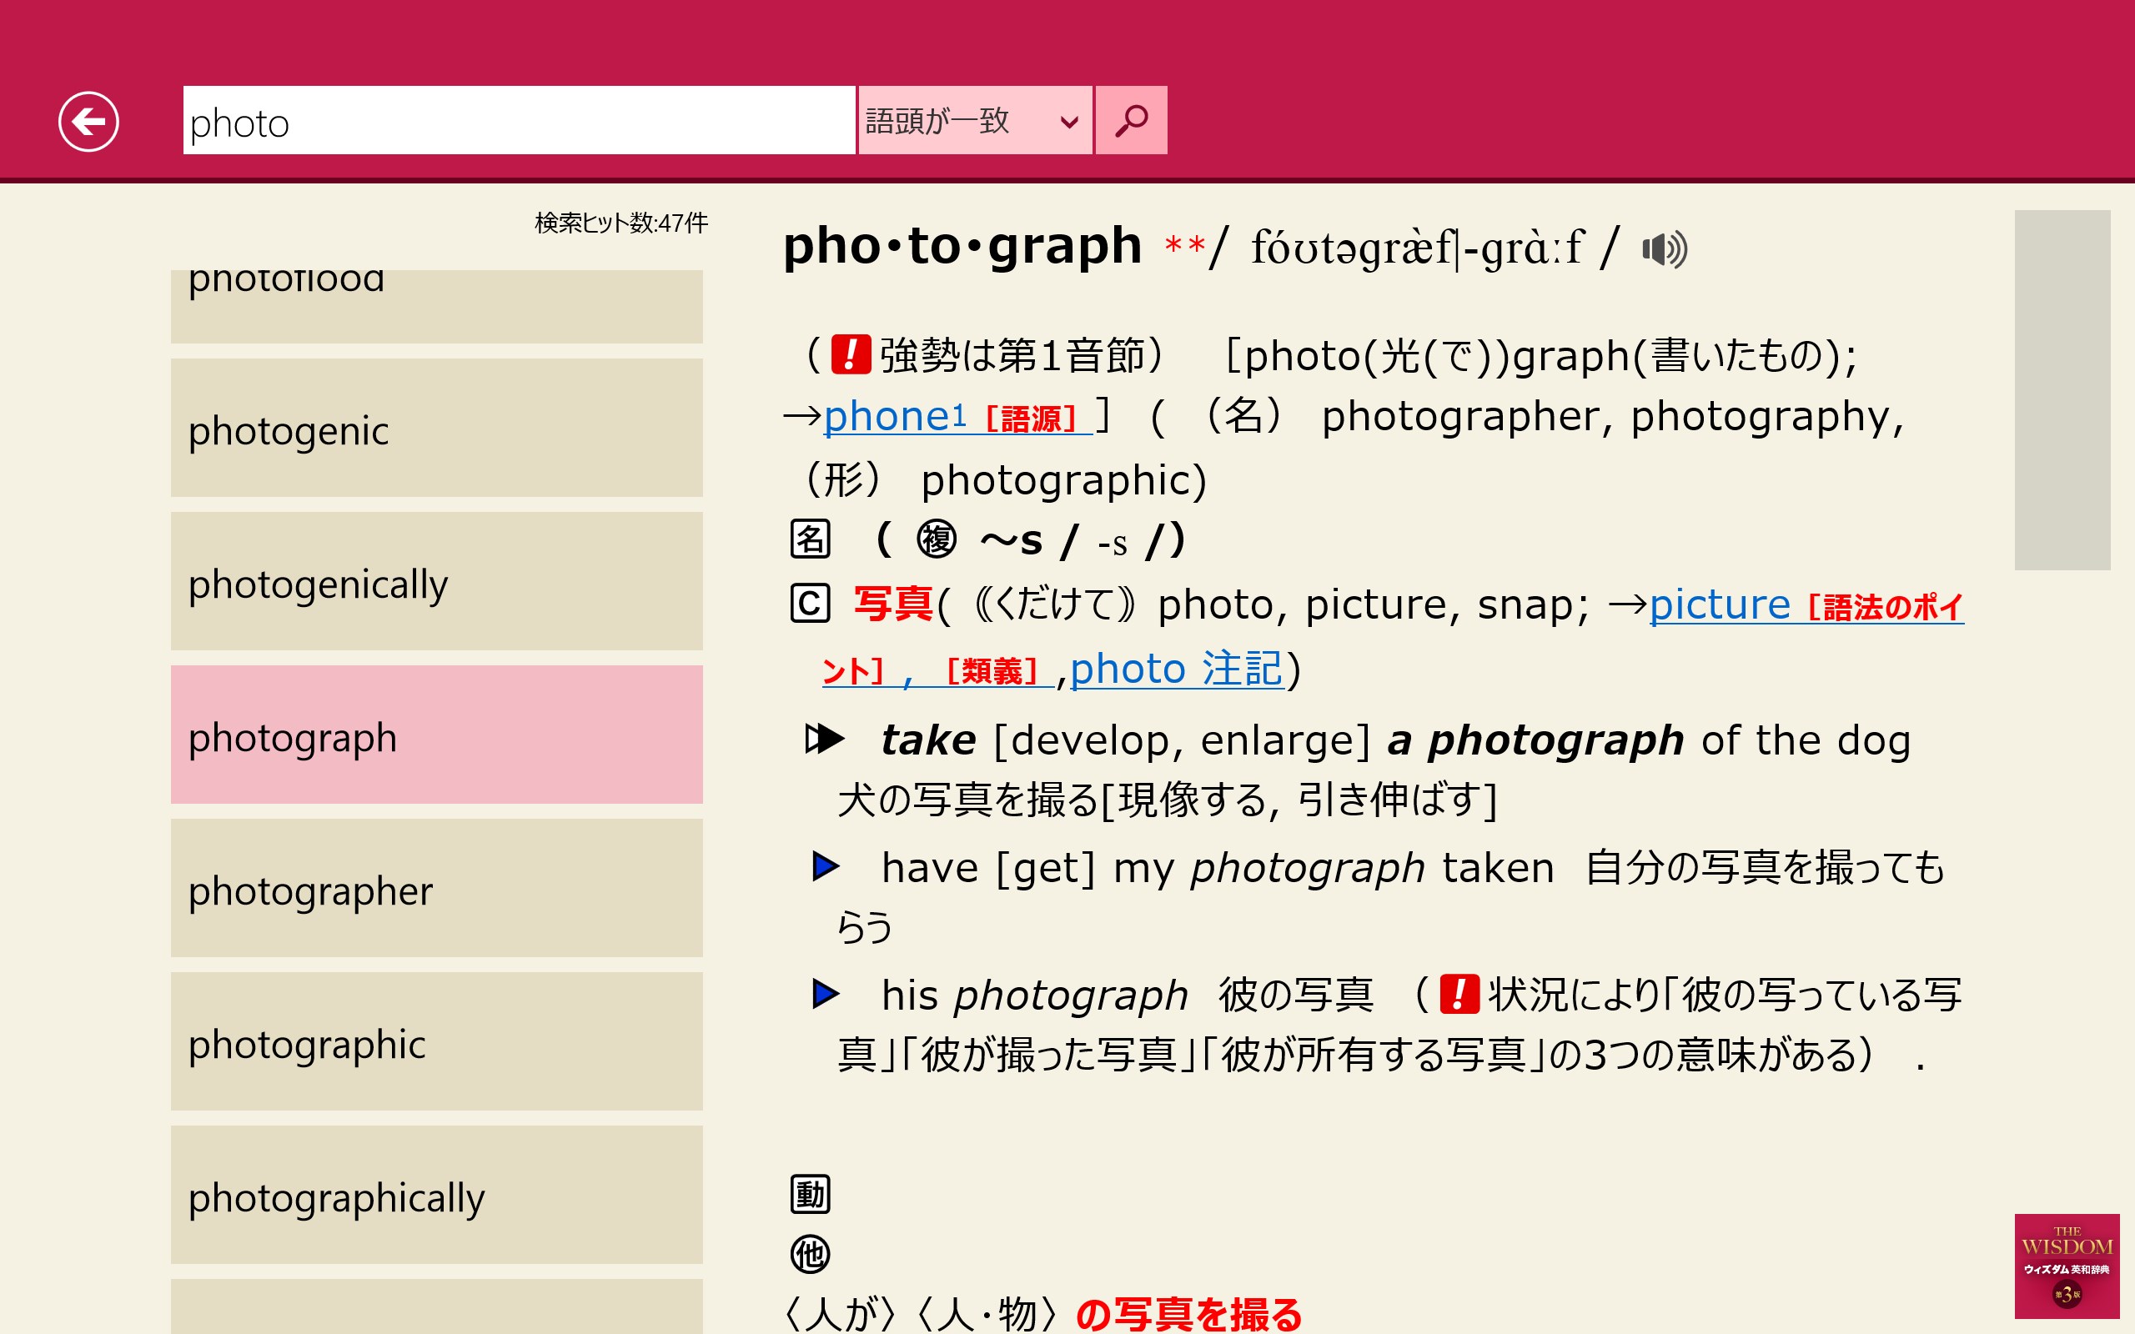Viewport: 2135px width, 1334px height.
Task: Choose photographically from the word list
Action: pyautogui.click(x=437, y=1196)
